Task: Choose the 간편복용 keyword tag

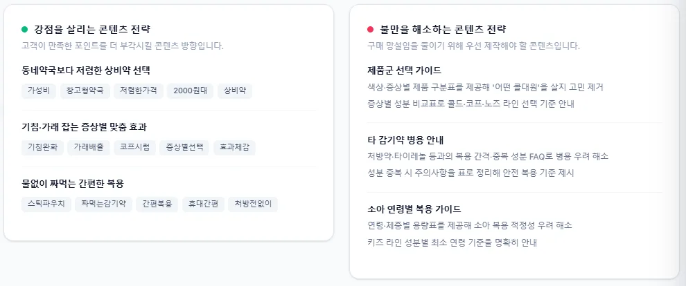Action: coord(157,204)
